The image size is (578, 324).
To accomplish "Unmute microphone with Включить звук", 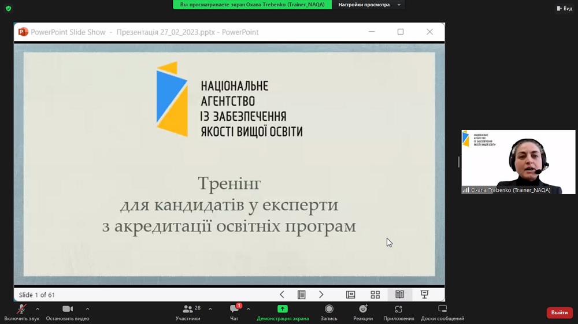I will (x=21, y=312).
